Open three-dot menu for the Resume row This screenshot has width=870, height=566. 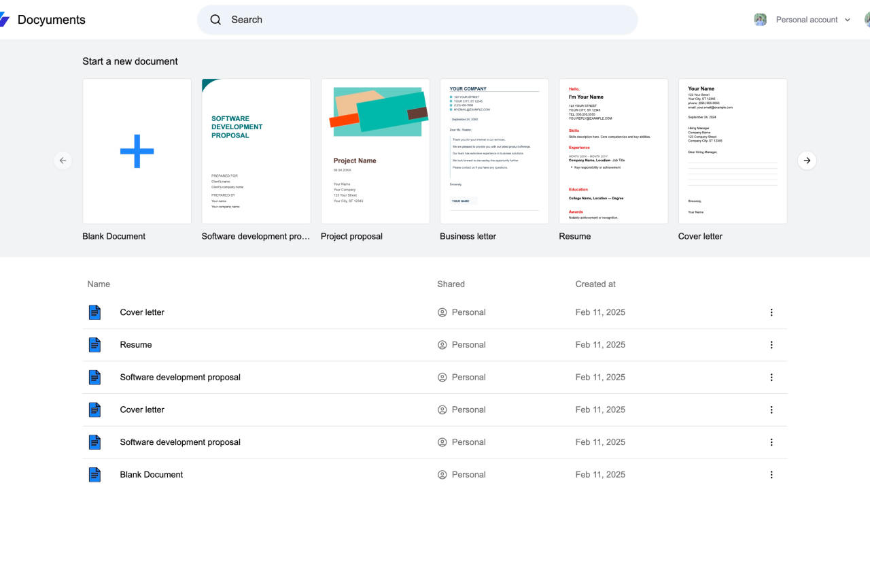click(771, 345)
